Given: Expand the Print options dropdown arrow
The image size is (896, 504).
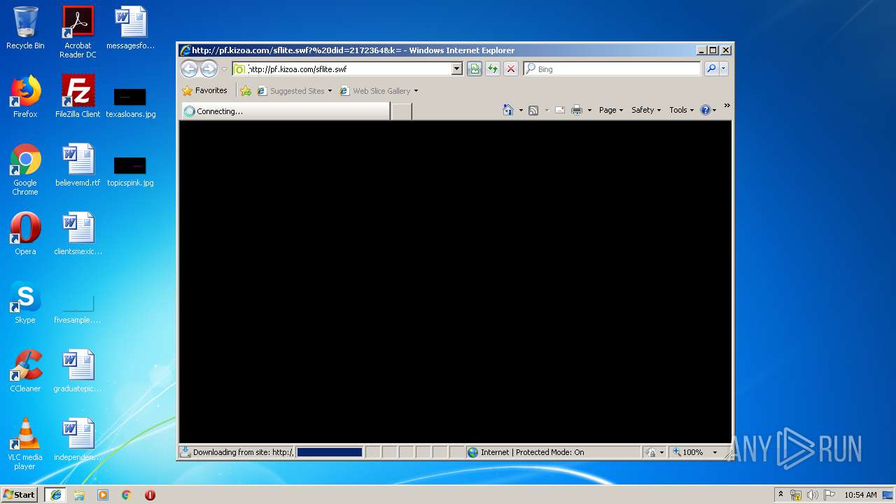Looking at the screenshot, I should (589, 111).
